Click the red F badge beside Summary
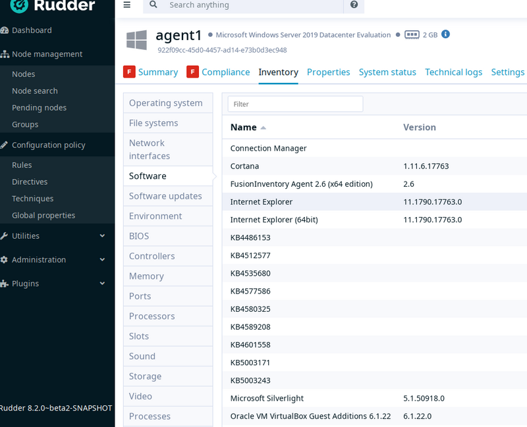This screenshot has width=527, height=427. 129,72
